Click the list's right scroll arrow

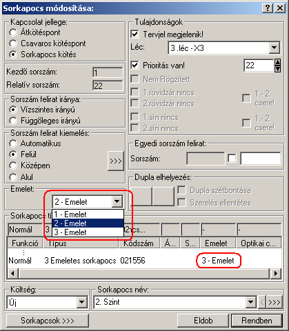pos(275,274)
